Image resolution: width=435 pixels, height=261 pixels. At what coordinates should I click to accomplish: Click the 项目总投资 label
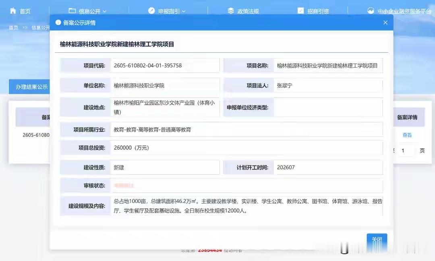92,147
